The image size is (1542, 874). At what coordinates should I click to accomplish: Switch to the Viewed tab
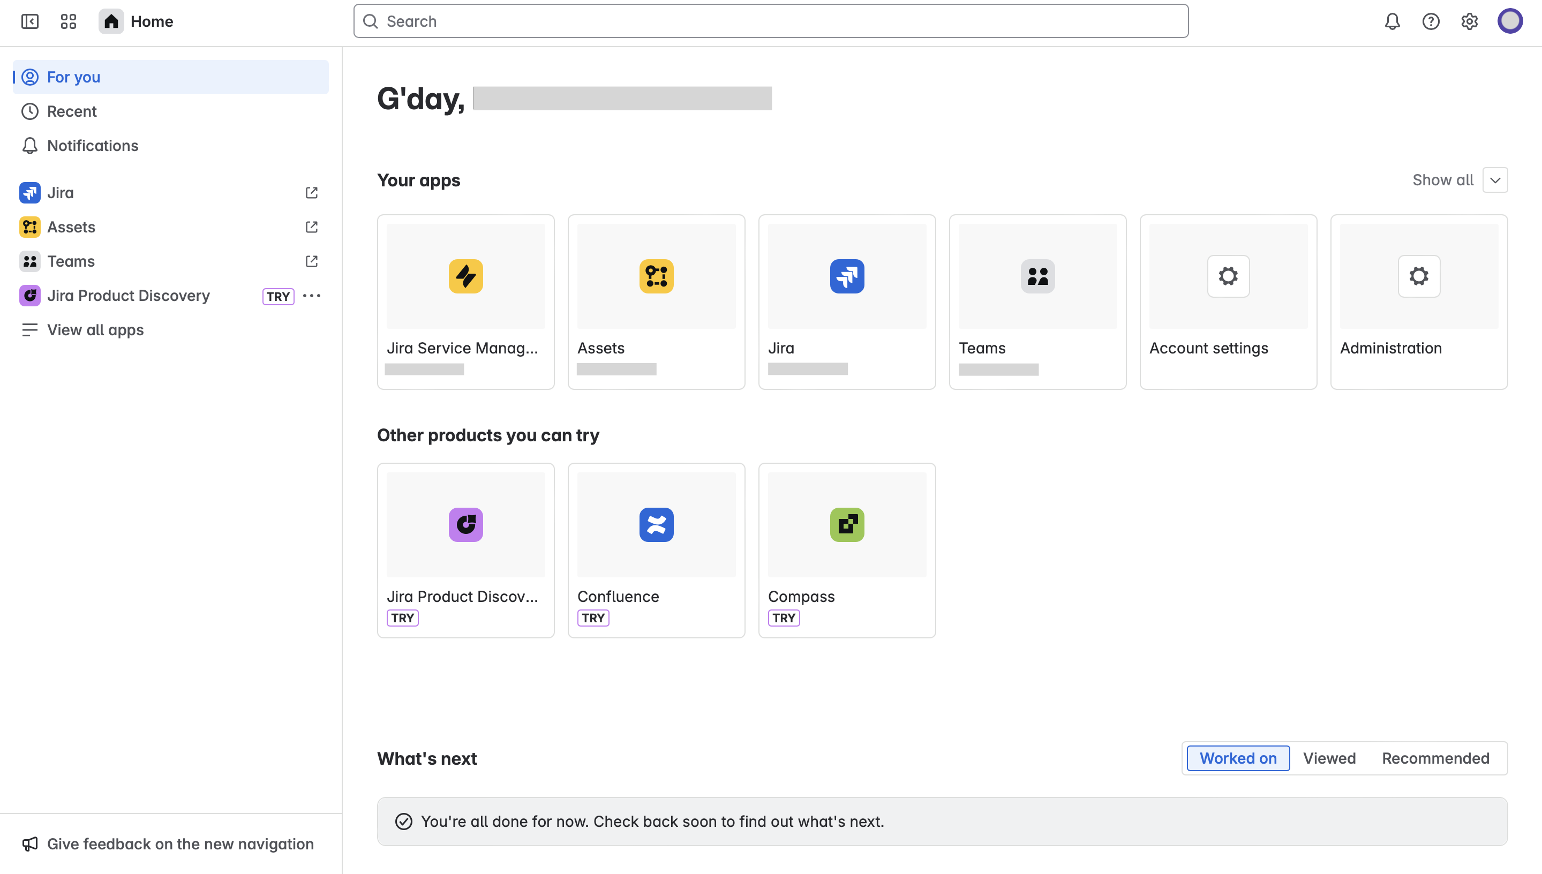tap(1329, 758)
